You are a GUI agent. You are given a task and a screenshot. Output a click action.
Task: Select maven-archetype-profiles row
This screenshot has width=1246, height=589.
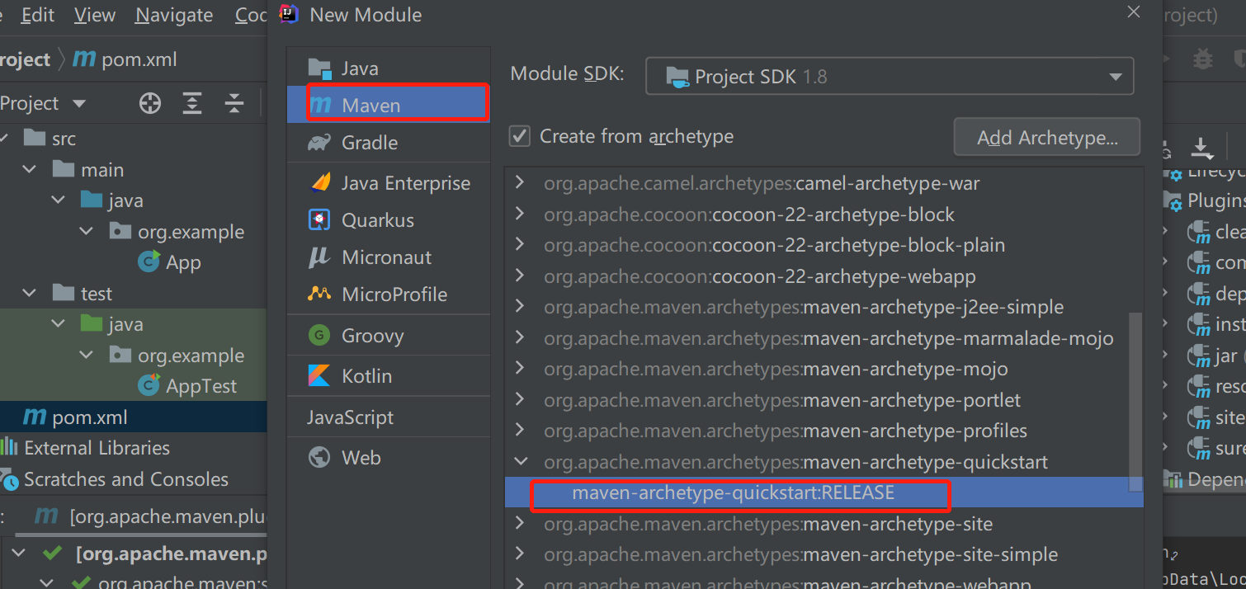(824, 431)
